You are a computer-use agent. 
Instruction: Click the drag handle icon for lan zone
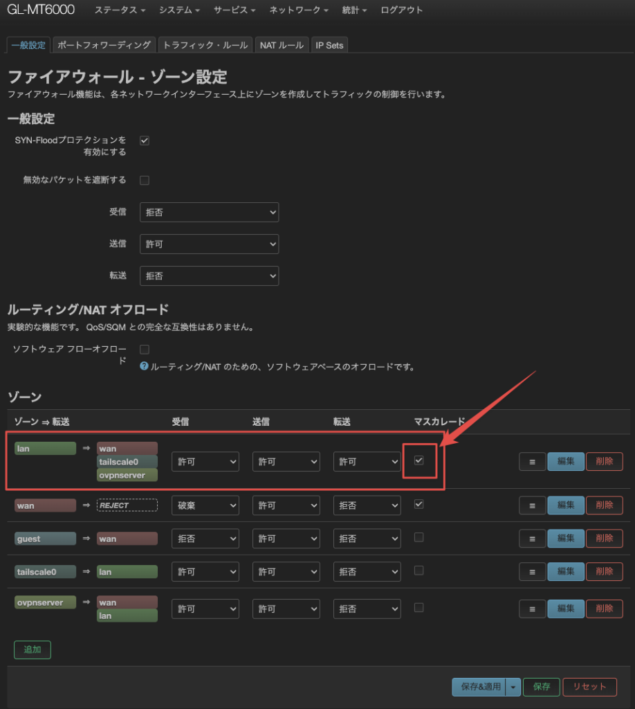(x=532, y=462)
